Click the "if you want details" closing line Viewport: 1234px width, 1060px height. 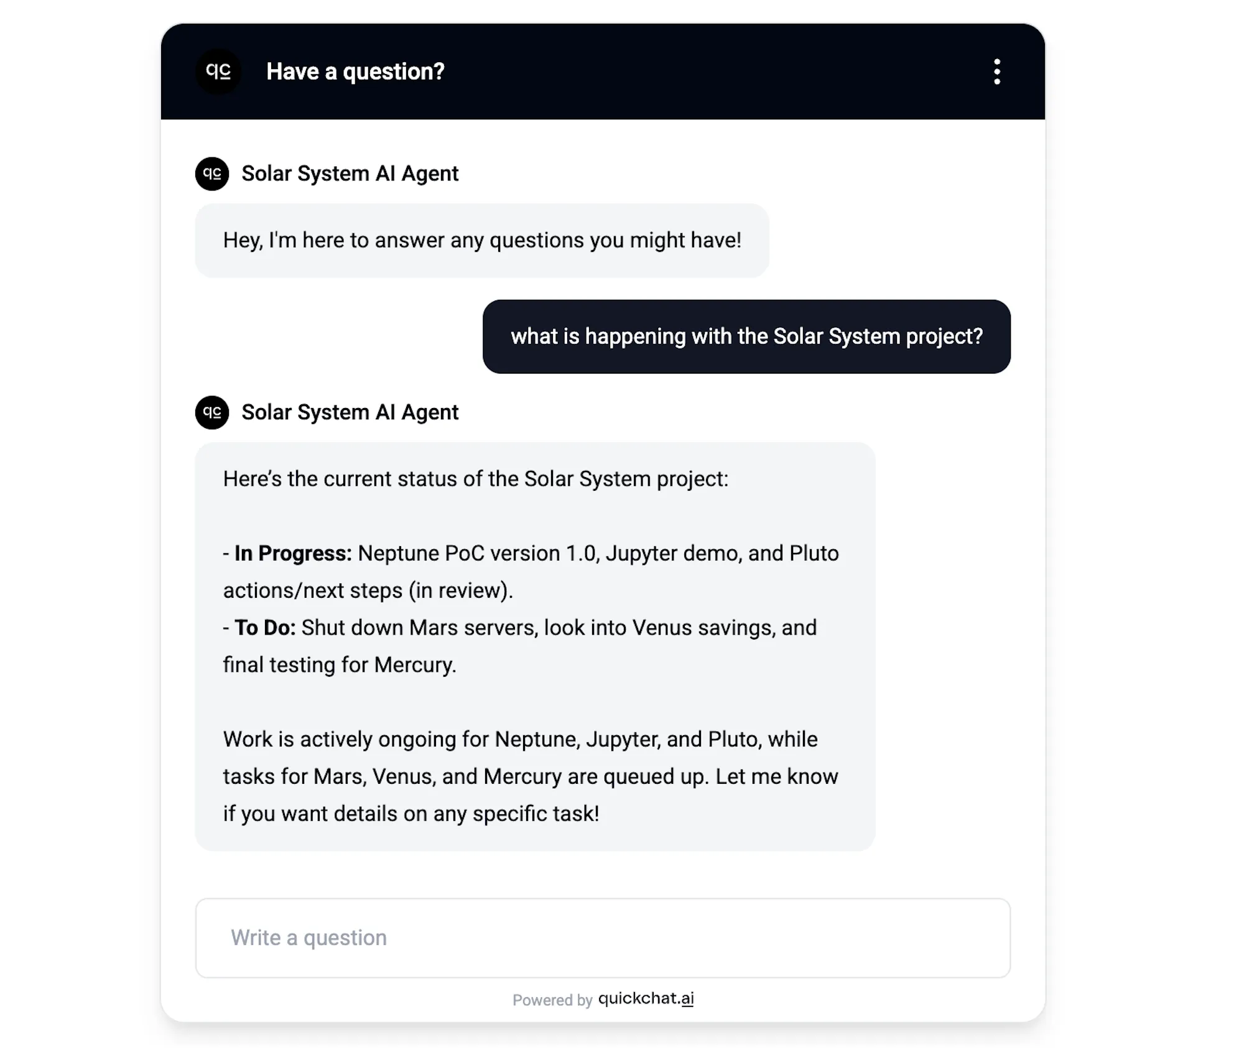point(411,814)
